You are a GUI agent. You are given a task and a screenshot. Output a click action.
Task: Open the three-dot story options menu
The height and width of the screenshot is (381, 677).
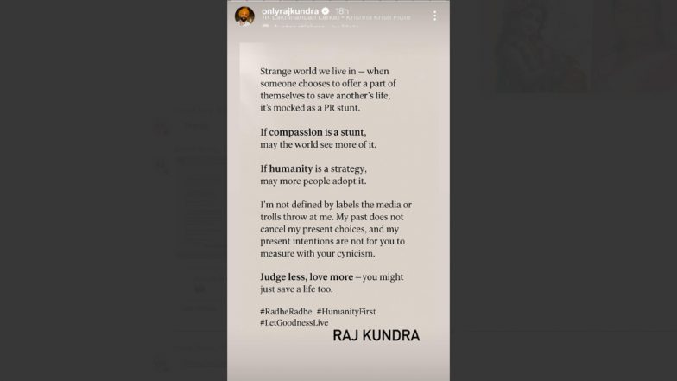(x=435, y=16)
